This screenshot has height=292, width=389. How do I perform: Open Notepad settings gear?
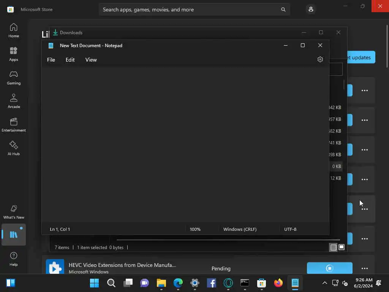pyautogui.click(x=320, y=60)
